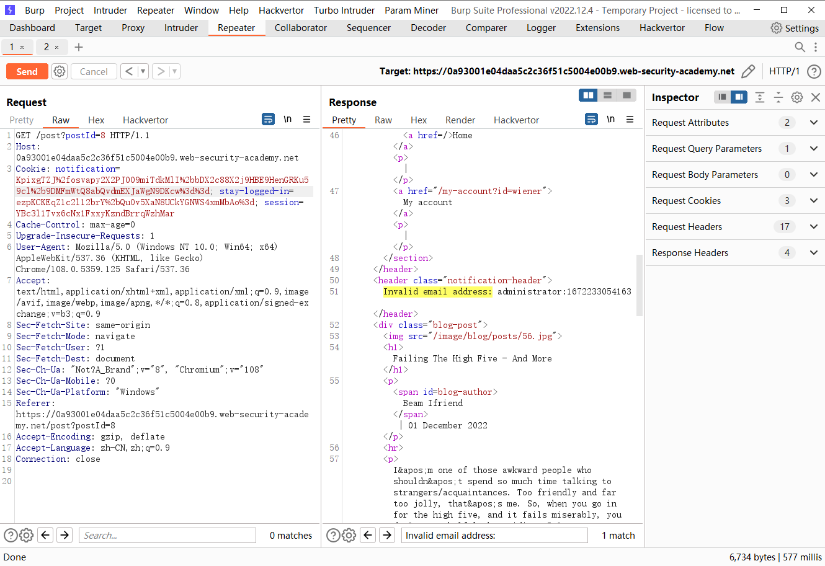Toggle request message word-wrap icon
The width and height of the screenshot is (825, 566).
[268, 119]
